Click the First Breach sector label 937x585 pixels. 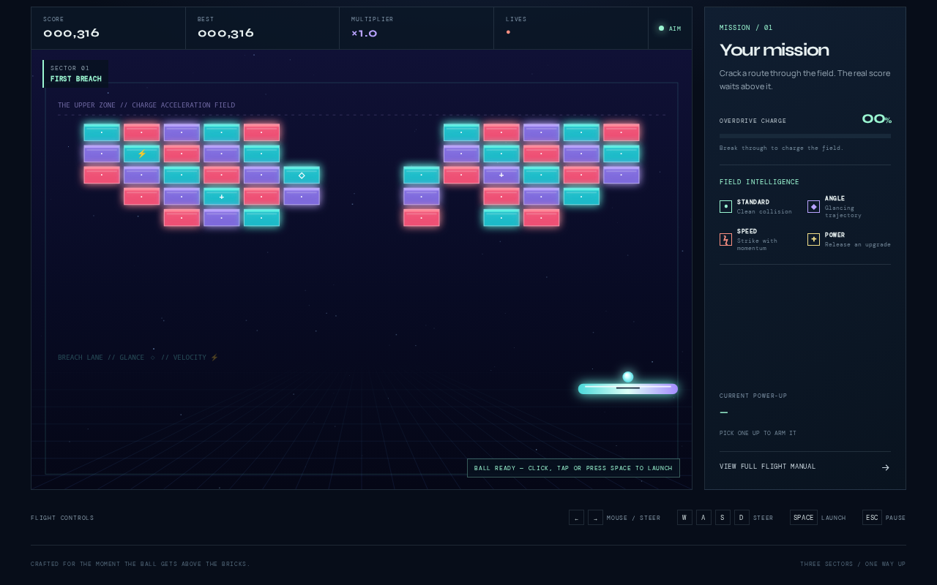click(x=76, y=79)
